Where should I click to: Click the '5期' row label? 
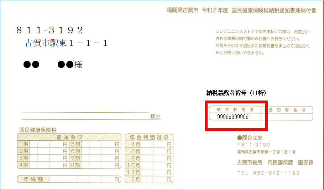pos(75,144)
